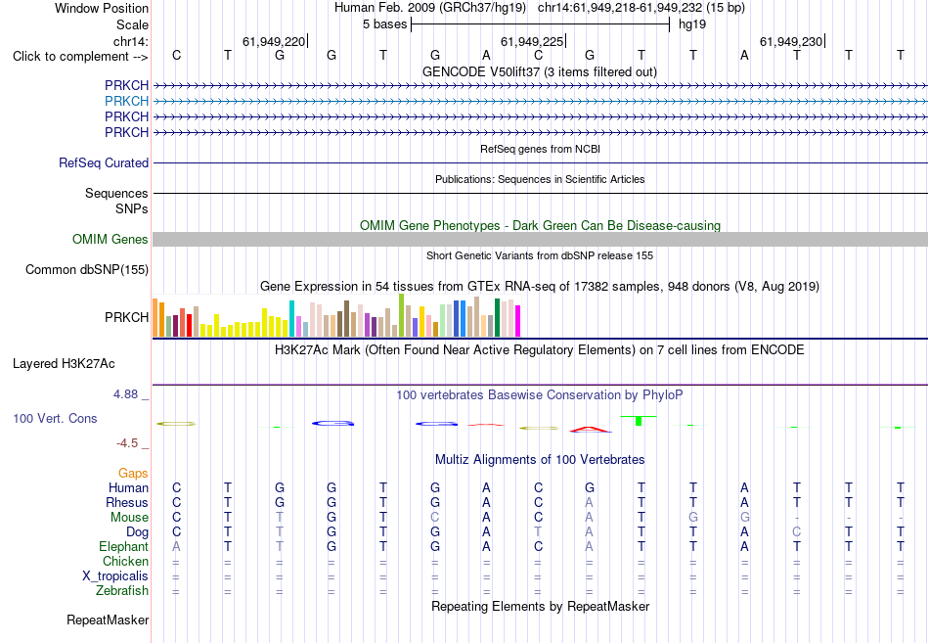Select the Human alignment row label
Image resolution: width=929 pixels, height=643 pixels.
tap(128, 487)
